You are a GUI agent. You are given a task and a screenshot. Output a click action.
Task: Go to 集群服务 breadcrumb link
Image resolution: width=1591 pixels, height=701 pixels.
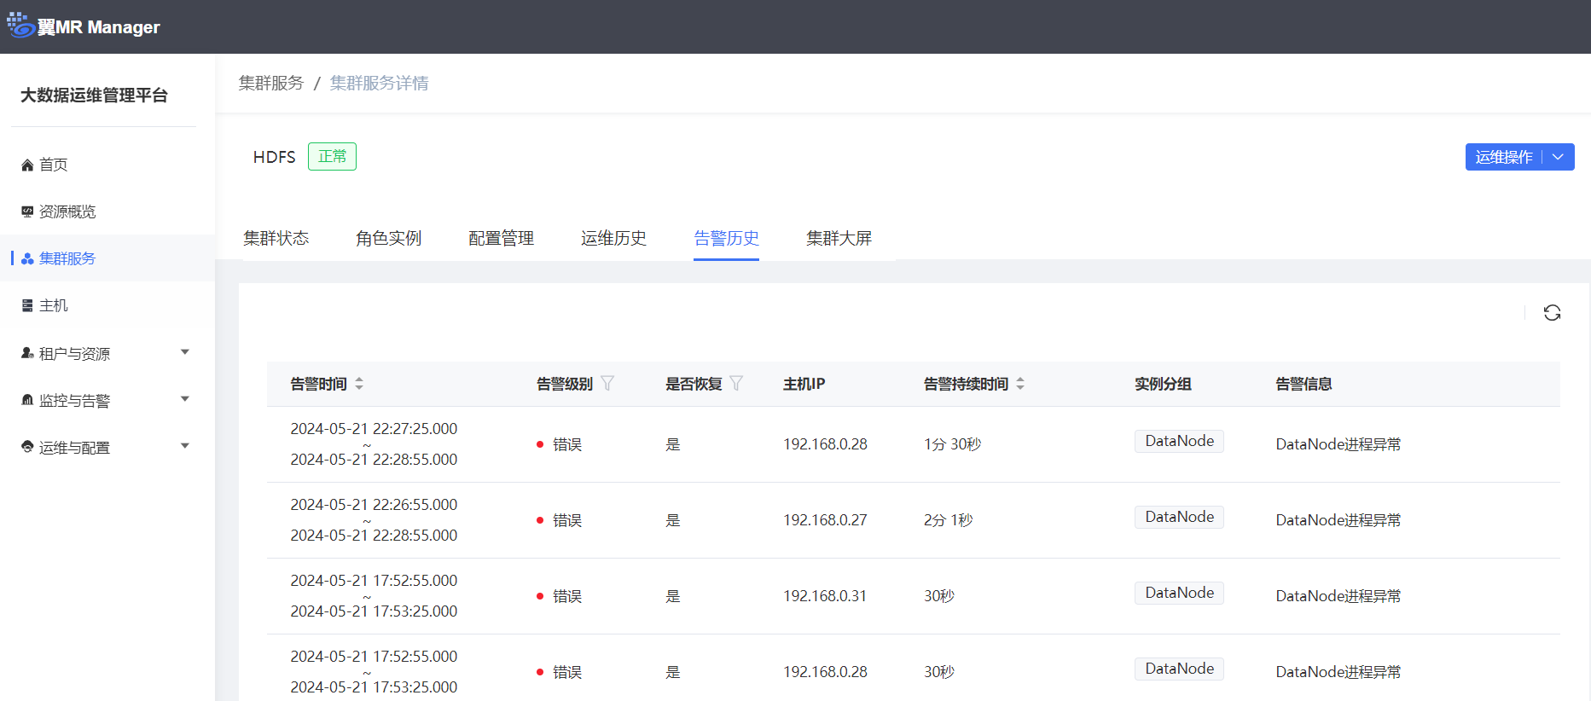click(271, 83)
